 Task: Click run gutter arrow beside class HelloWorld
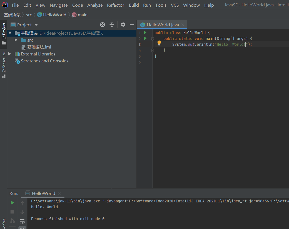145,32
